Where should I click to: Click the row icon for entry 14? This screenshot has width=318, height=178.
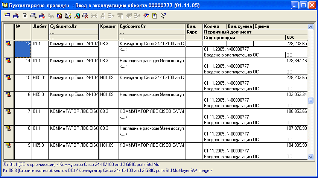8,61
